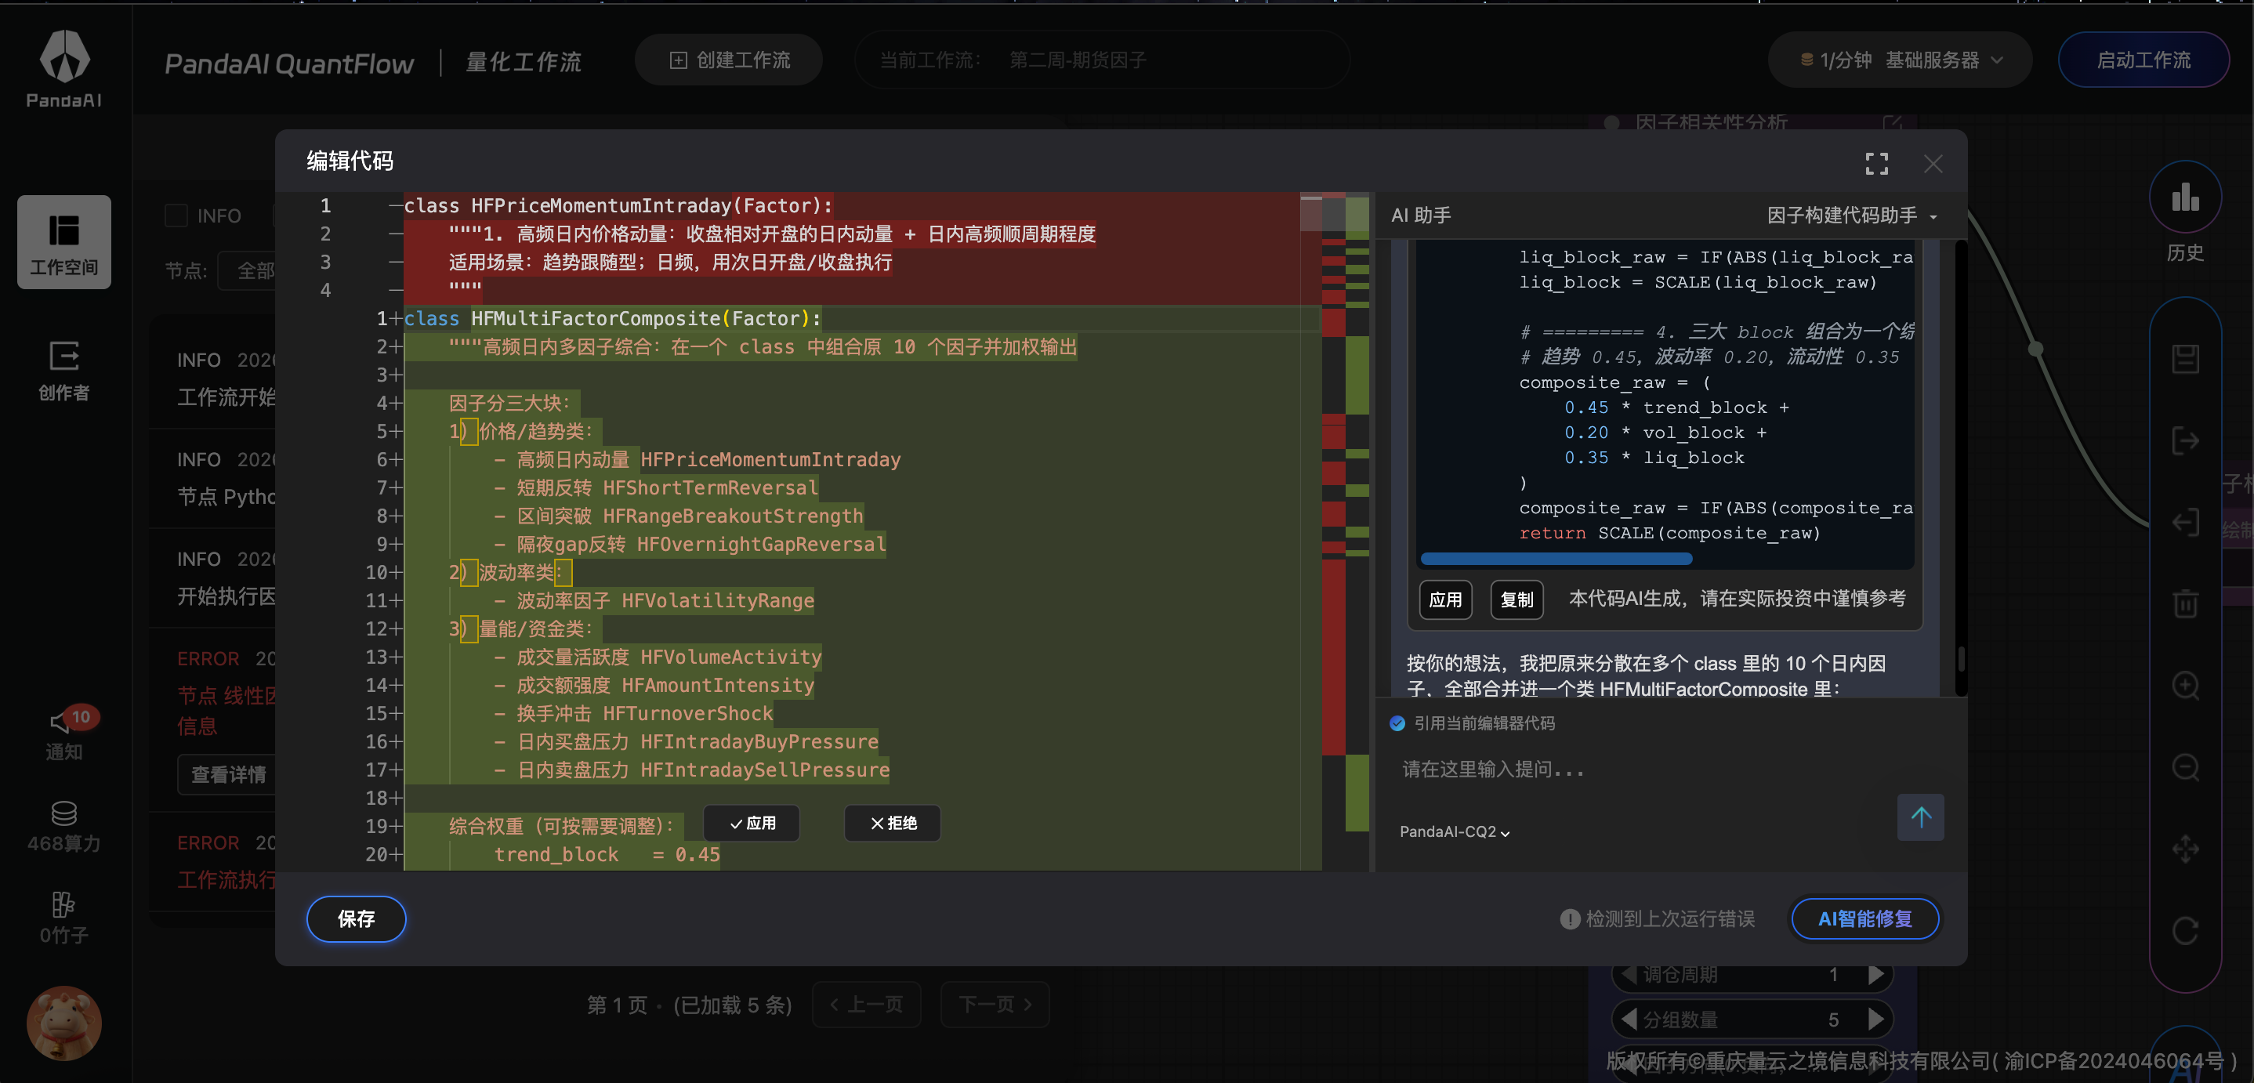Open the 因子构建代码助手 assistant dropdown

[1851, 216]
